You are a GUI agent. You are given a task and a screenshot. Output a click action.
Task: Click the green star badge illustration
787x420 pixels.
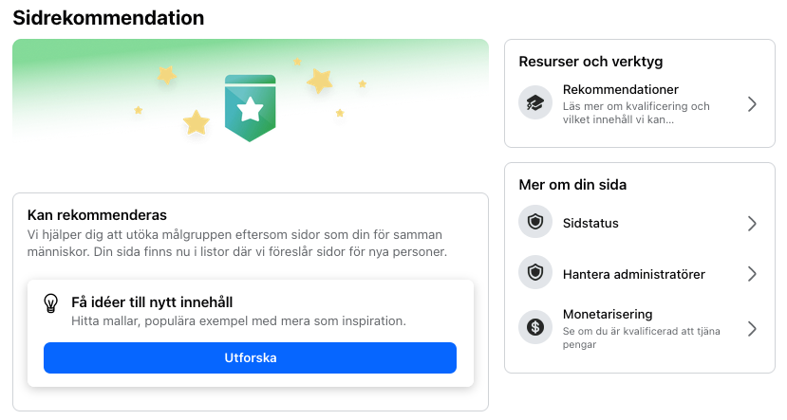(x=250, y=108)
